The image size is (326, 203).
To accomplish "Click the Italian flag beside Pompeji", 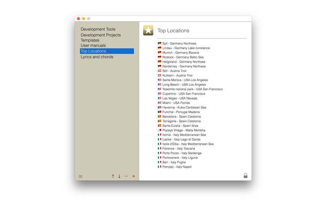I will (159, 166).
